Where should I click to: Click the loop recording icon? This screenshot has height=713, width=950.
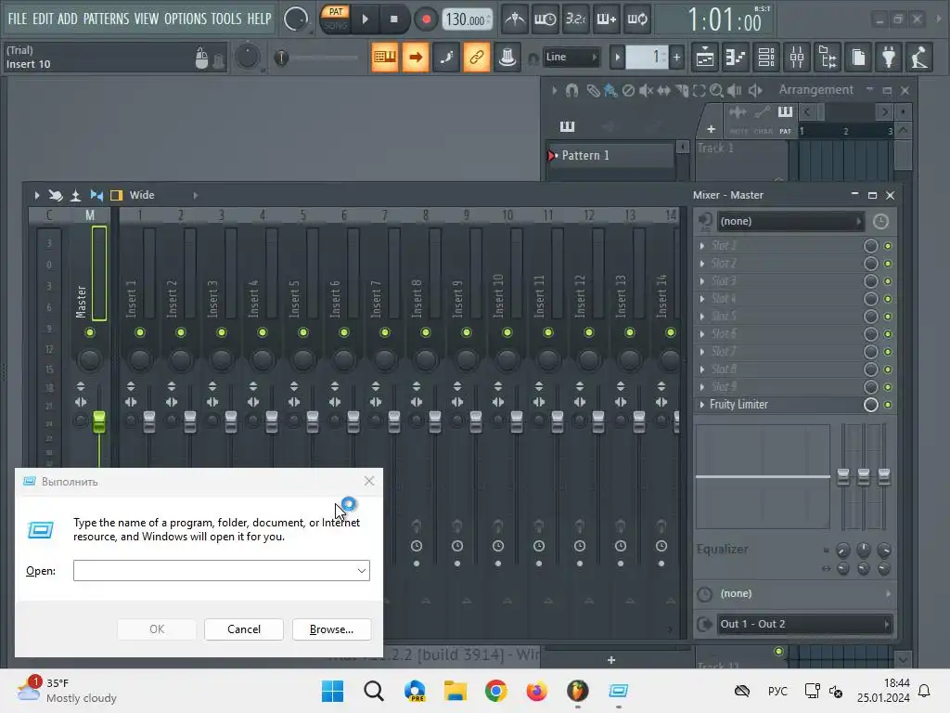coord(636,19)
